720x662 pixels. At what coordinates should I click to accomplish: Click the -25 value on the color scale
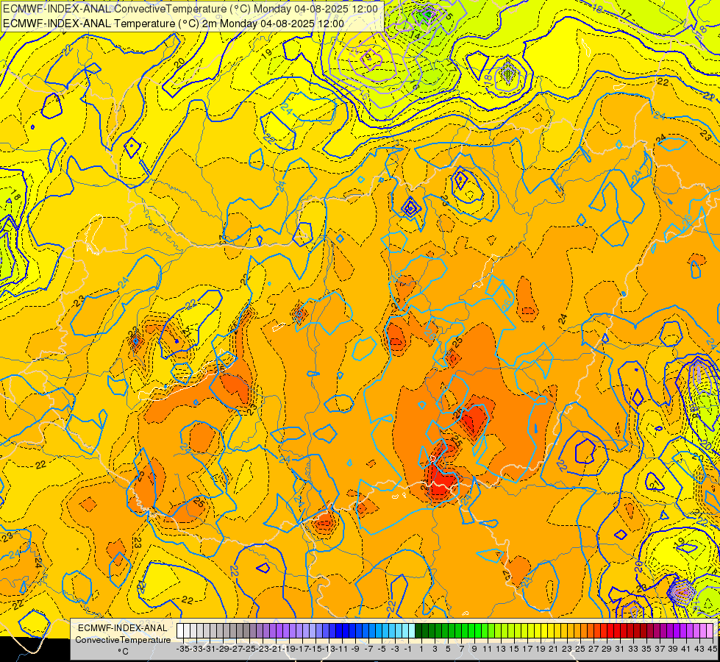[250, 649]
